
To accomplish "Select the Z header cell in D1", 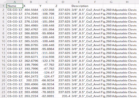I will [63, 6].
